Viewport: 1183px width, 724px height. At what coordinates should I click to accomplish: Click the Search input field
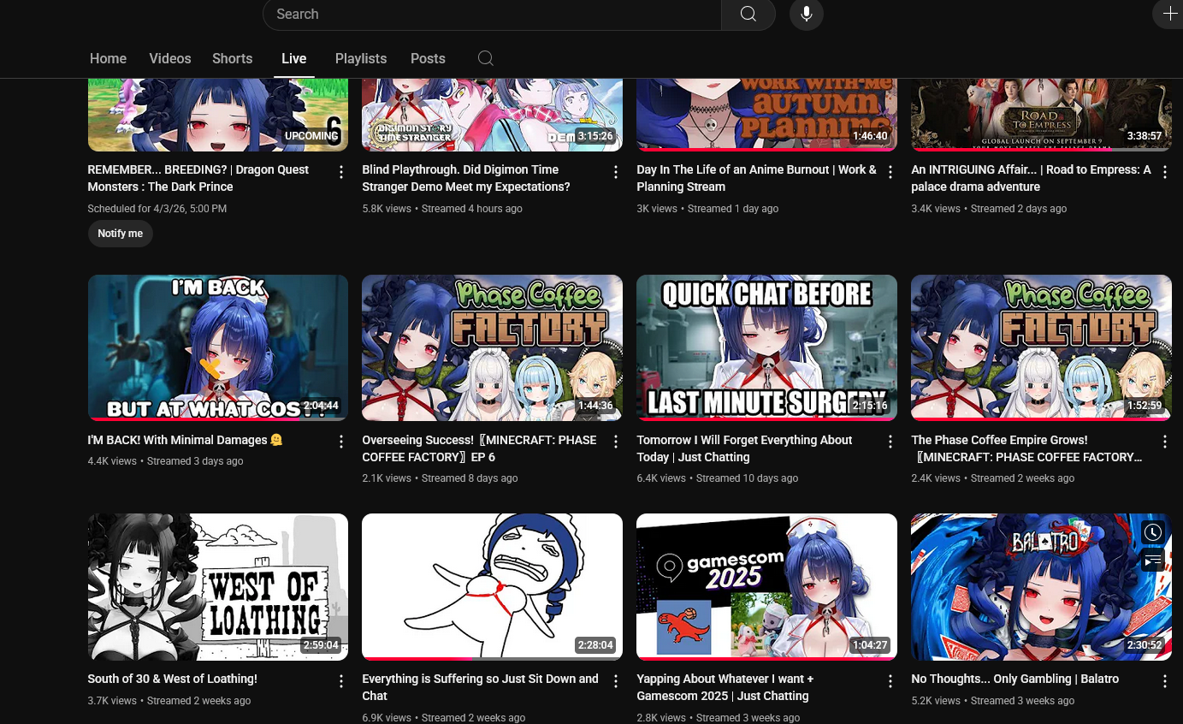point(492,15)
